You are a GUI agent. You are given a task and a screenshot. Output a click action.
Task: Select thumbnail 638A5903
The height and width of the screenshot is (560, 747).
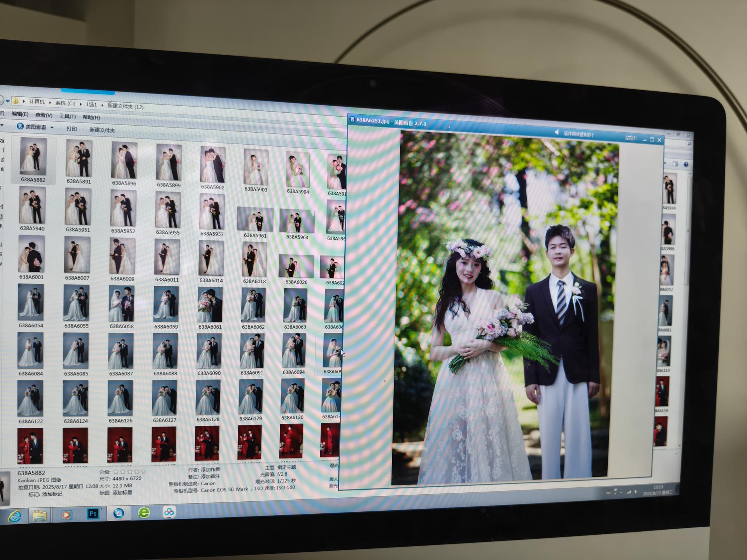point(256,167)
